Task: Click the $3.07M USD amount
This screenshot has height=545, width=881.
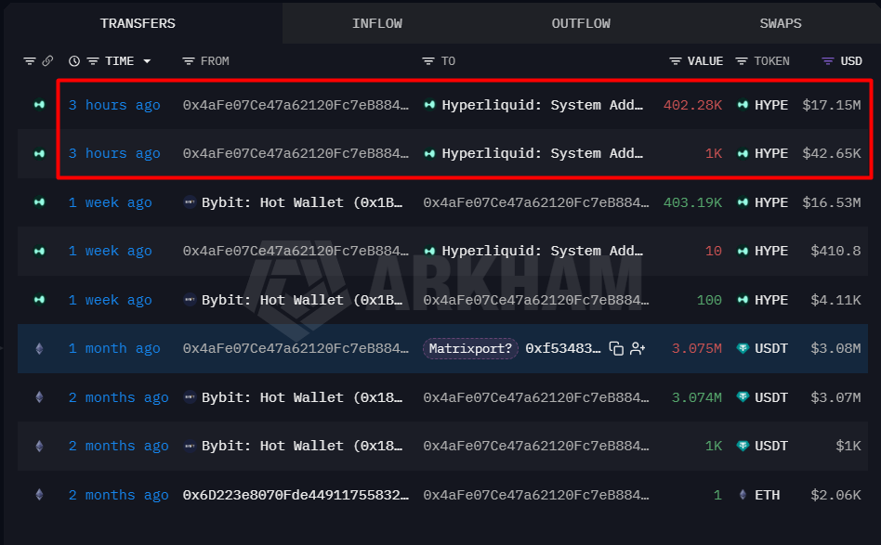Action: click(835, 397)
